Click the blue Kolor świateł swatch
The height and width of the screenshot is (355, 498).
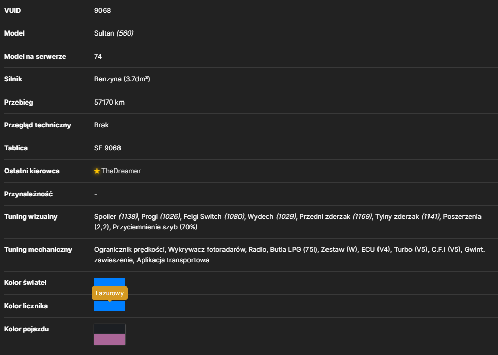pos(110,282)
